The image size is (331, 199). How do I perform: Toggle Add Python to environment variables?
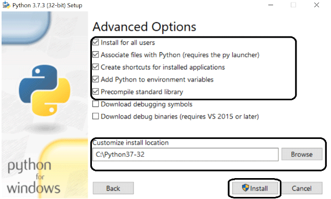[x=96, y=79]
